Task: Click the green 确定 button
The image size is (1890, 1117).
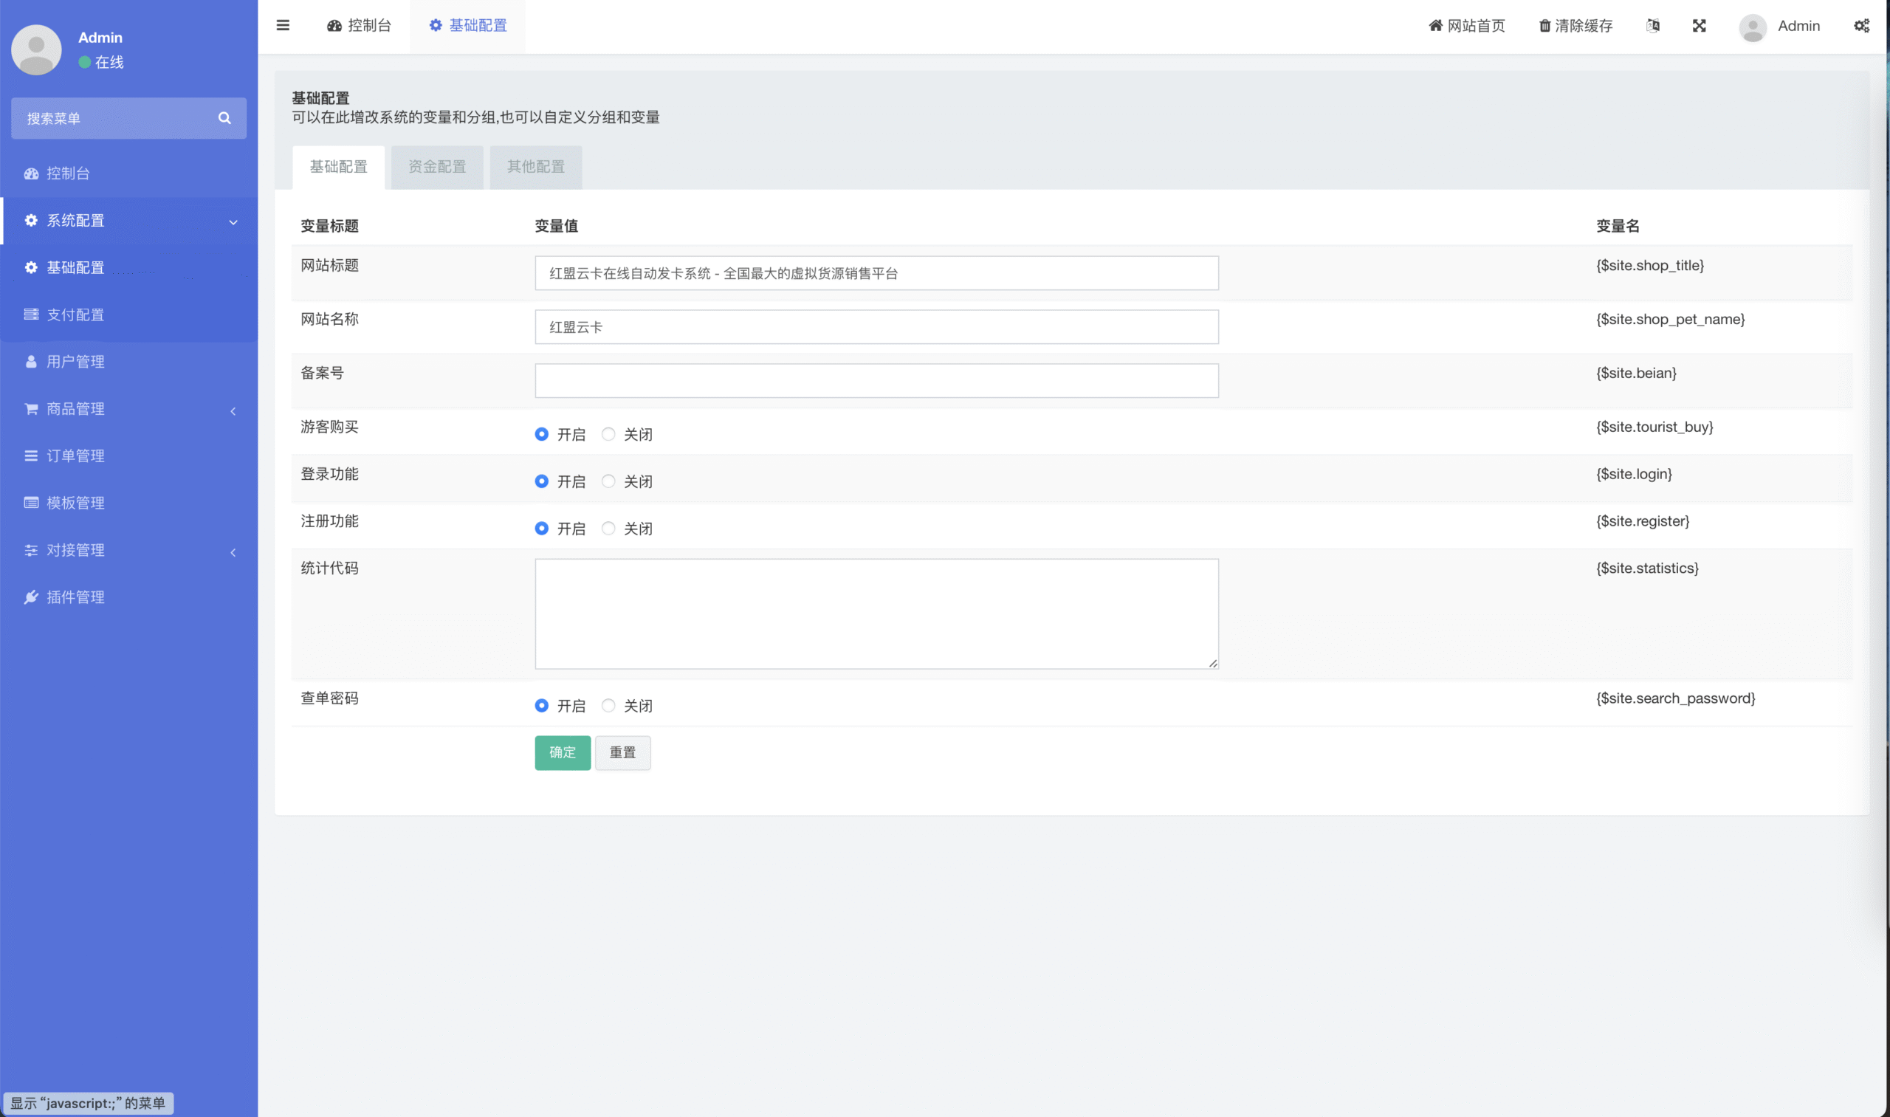Action: [563, 753]
